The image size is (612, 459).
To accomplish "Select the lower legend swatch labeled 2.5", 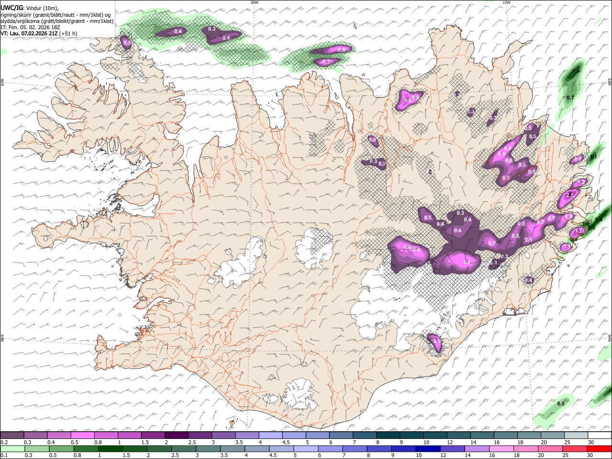I will click(184, 448).
